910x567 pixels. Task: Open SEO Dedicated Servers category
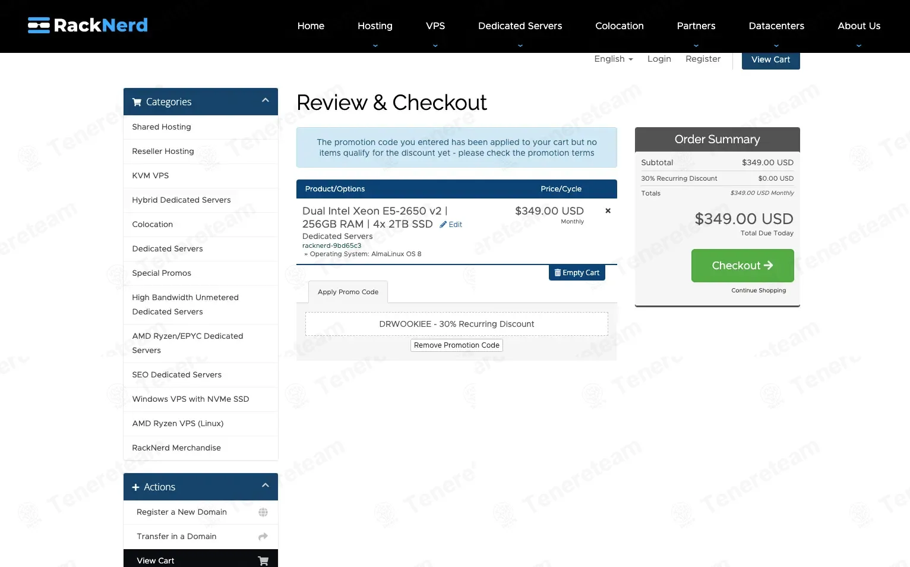201,375
